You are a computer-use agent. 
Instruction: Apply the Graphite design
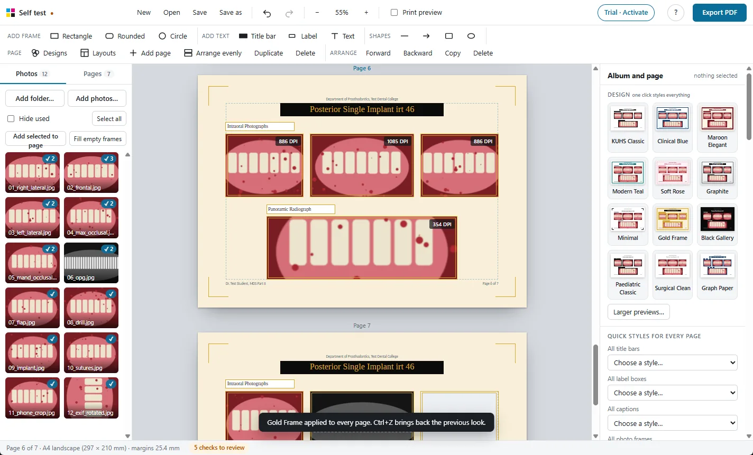point(717,178)
